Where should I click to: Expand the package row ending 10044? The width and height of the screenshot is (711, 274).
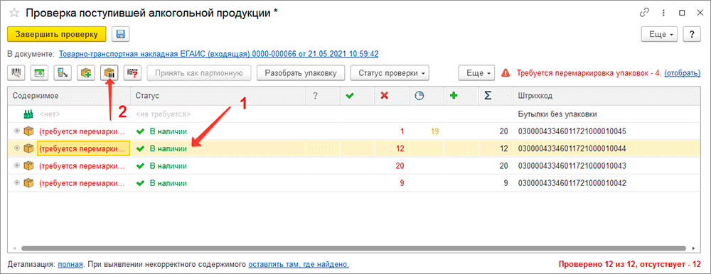coord(17,148)
